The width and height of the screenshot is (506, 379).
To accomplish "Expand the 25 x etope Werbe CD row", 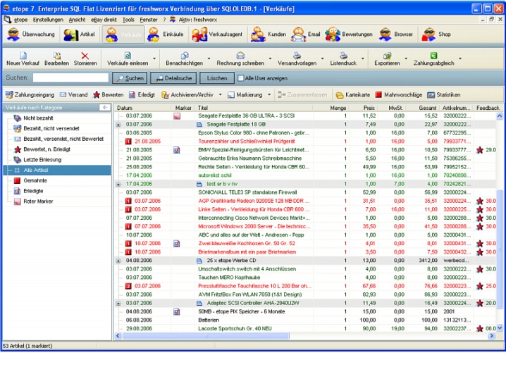I will coord(118,260).
